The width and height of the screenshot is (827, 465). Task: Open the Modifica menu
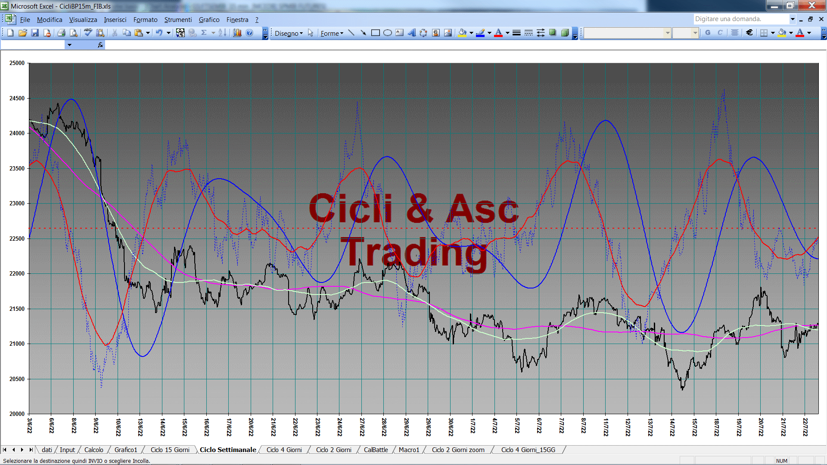point(50,20)
